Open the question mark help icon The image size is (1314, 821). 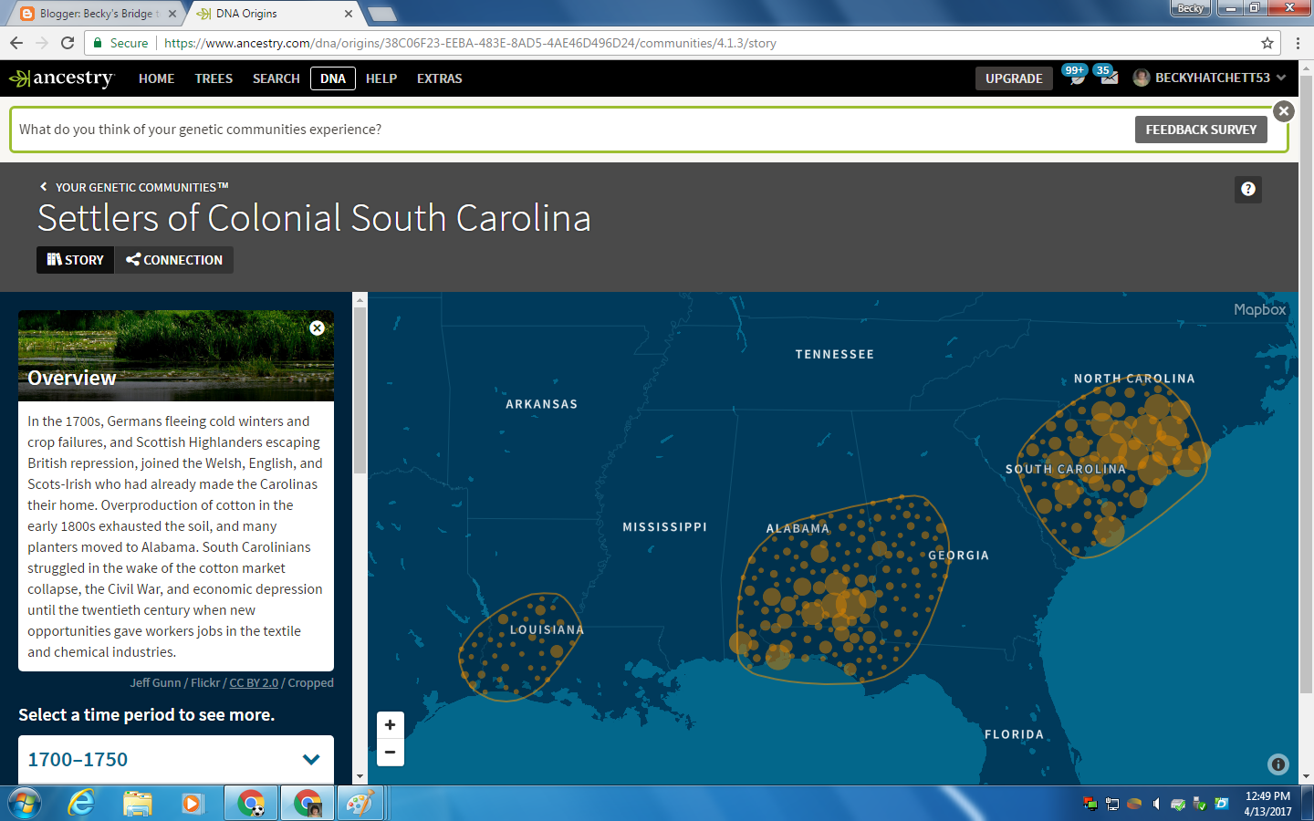click(x=1248, y=189)
